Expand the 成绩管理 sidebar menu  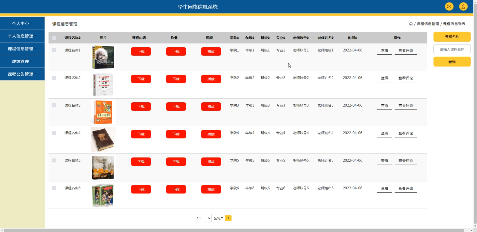22,61
